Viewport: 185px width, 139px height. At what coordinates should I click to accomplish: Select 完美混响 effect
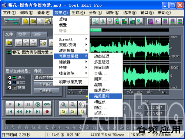click(105, 96)
